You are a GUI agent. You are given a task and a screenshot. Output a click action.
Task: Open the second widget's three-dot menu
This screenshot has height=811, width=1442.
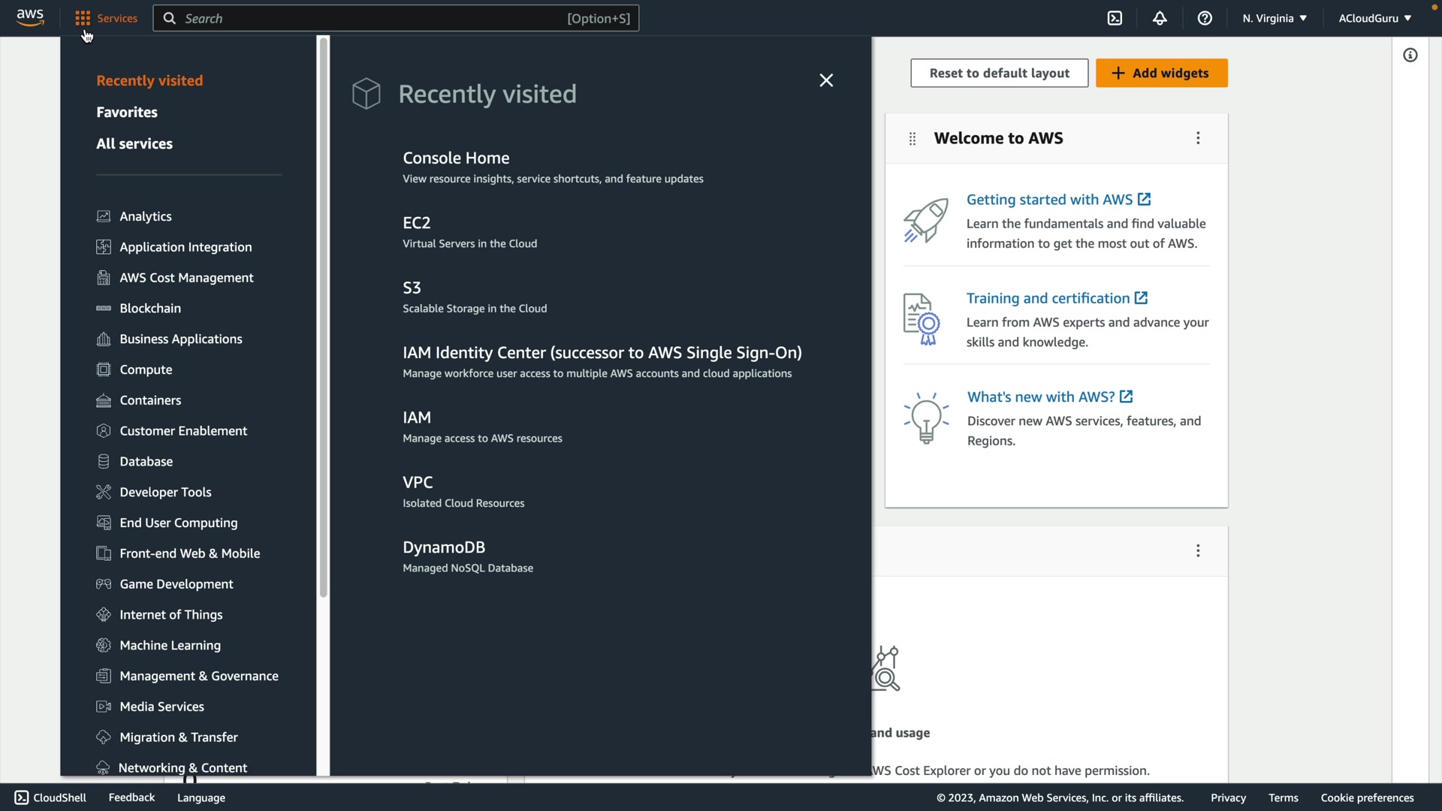[1198, 551]
